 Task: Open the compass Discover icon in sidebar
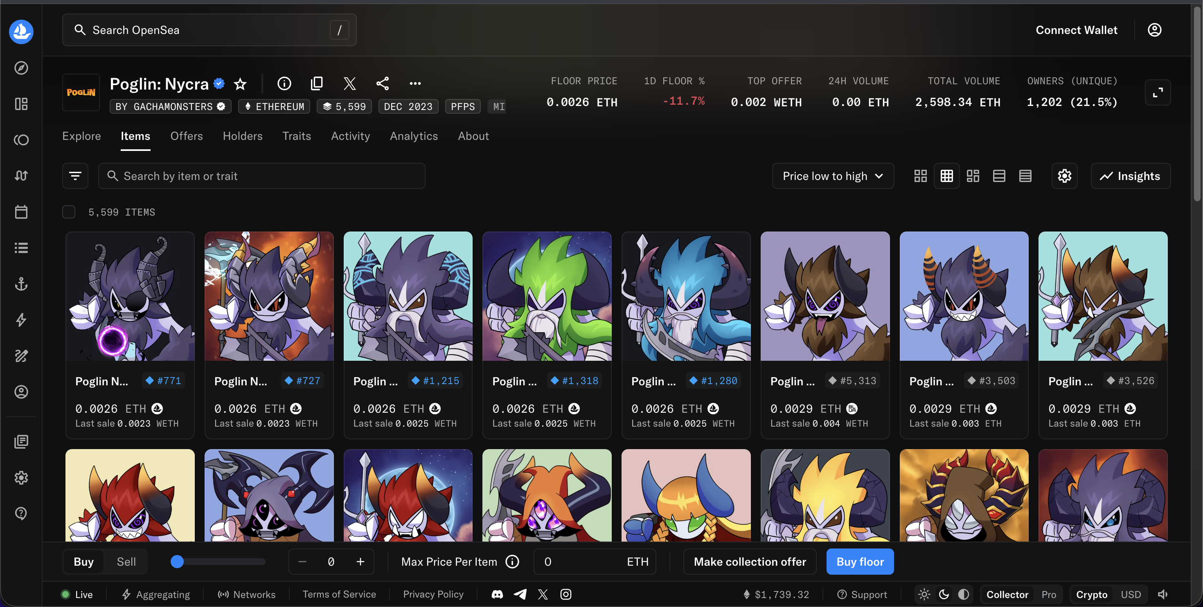pos(21,68)
